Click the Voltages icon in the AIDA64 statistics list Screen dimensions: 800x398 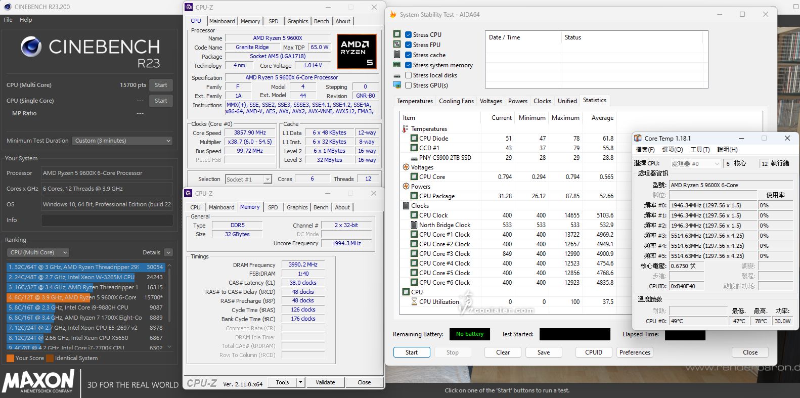coord(406,167)
